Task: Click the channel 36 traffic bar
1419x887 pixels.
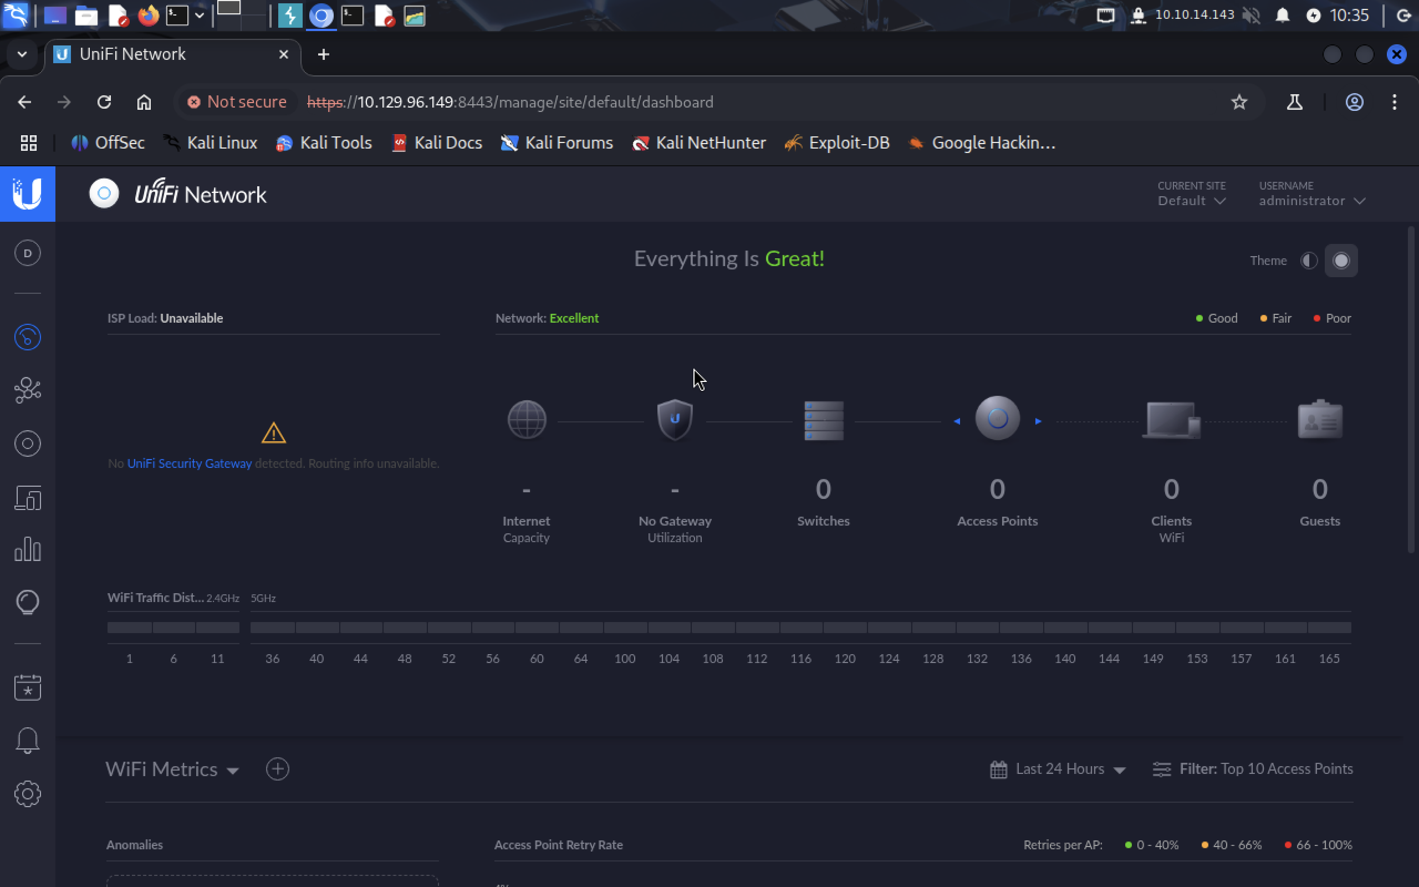Action: [x=273, y=628]
